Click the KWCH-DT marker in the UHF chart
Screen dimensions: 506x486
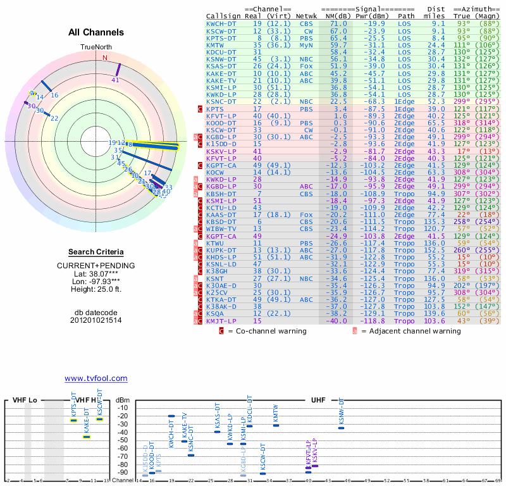[171, 416]
